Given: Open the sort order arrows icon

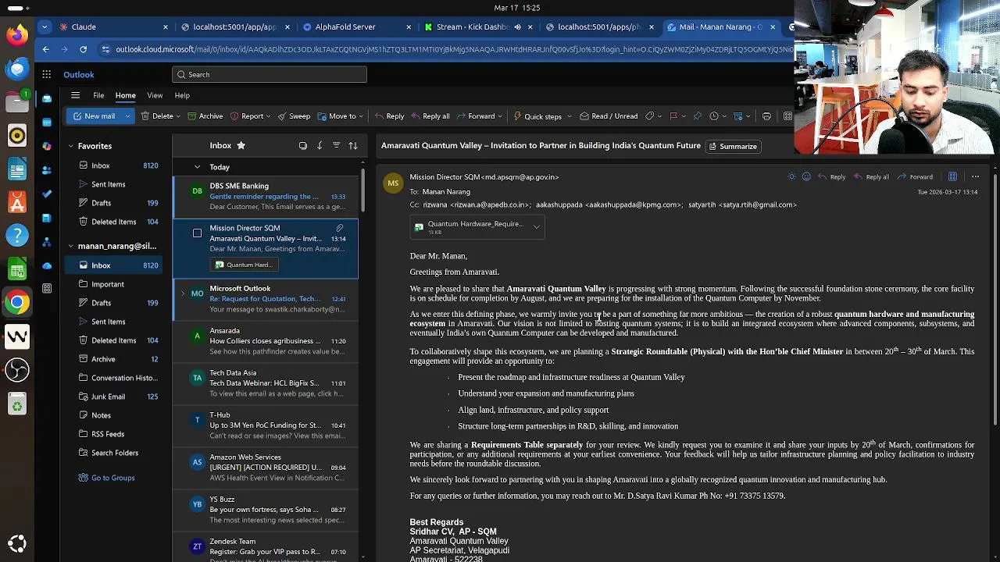Looking at the screenshot, I should [352, 145].
